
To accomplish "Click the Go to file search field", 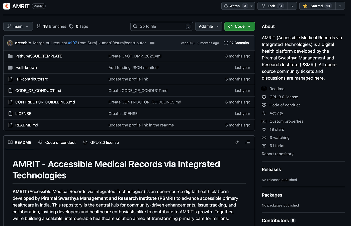I will [x=161, y=26].
